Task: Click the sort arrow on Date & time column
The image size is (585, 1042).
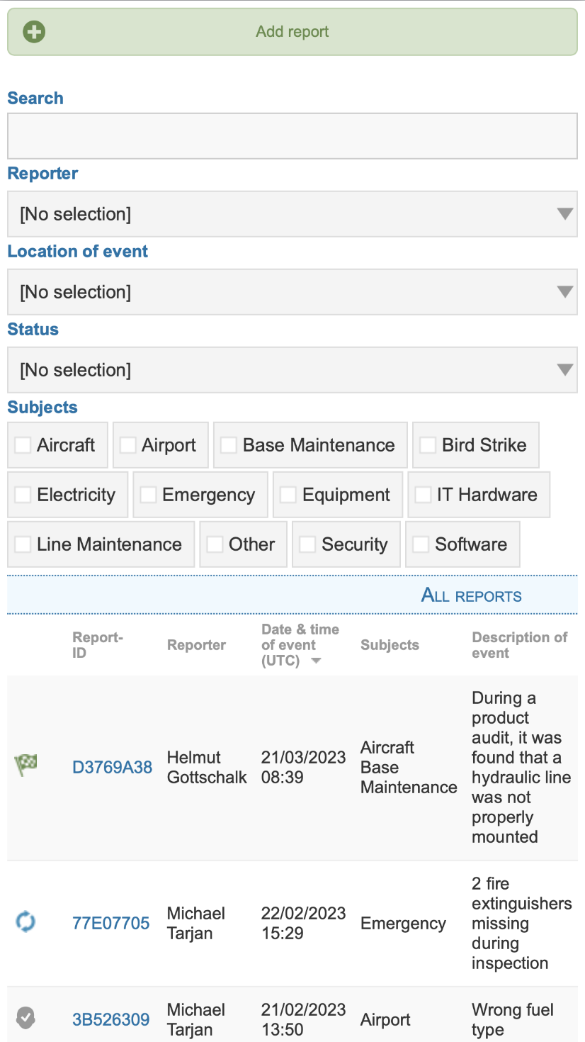Action: pyautogui.click(x=316, y=660)
